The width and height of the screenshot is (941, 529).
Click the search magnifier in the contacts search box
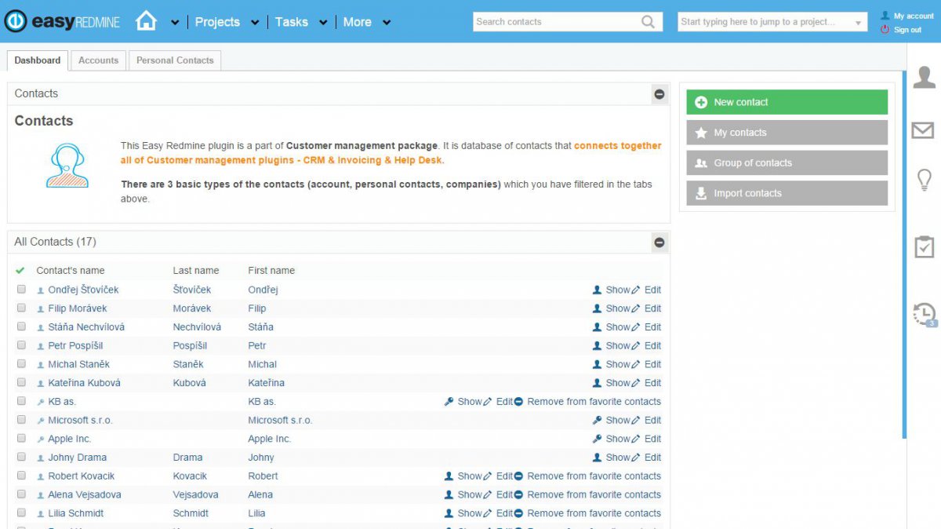point(648,21)
